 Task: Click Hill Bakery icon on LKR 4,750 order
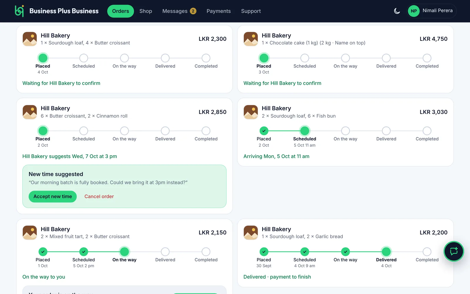(251, 39)
